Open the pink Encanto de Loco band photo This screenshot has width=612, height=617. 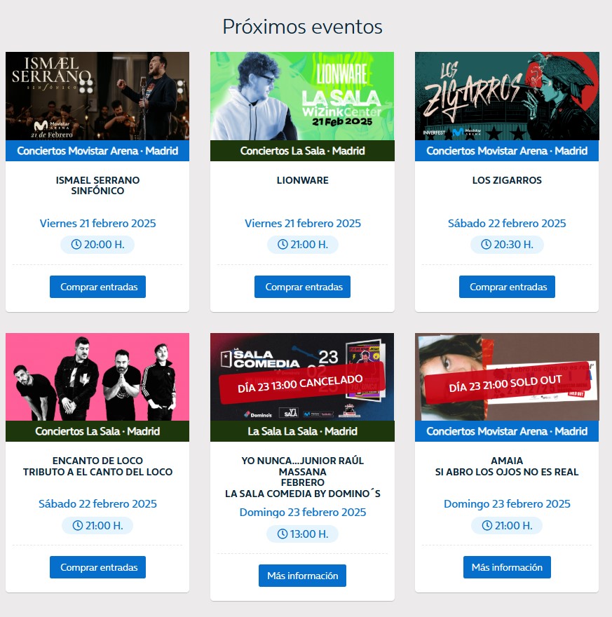[97, 377]
